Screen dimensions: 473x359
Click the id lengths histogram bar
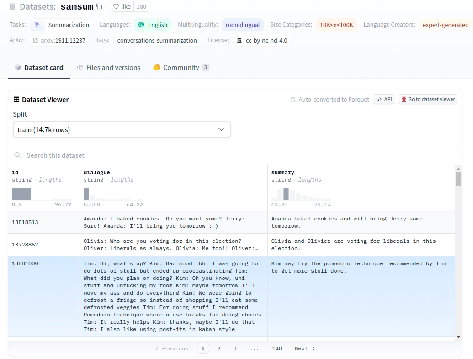[x=21, y=194]
